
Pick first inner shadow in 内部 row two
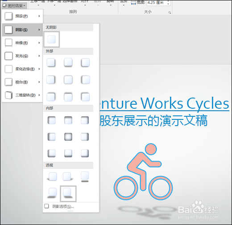51,137
